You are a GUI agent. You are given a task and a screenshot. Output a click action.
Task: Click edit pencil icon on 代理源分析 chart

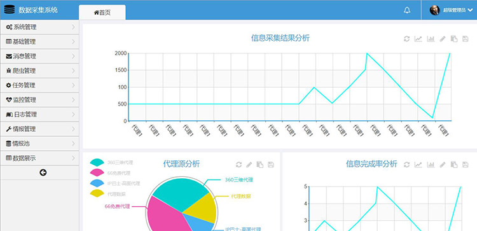[x=249, y=165]
